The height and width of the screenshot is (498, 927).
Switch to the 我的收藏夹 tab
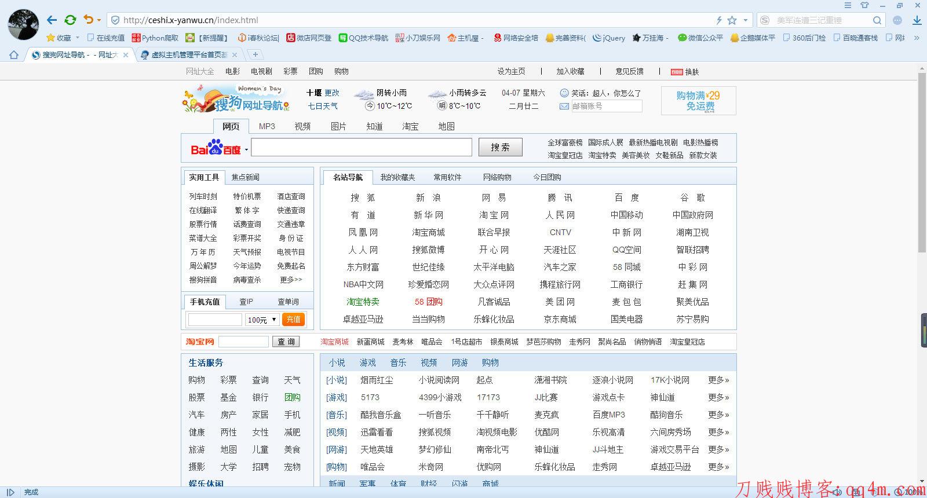tap(397, 177)
